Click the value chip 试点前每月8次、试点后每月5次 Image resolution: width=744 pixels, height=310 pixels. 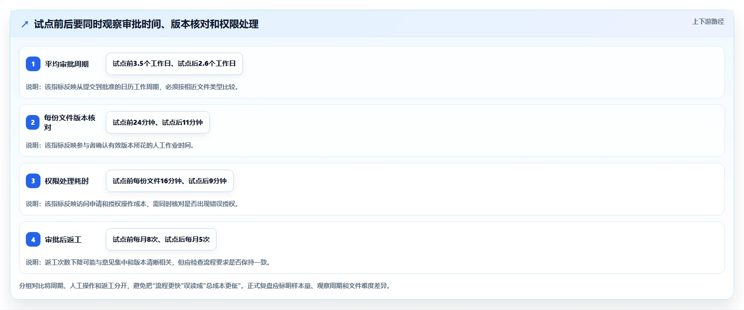161,239
